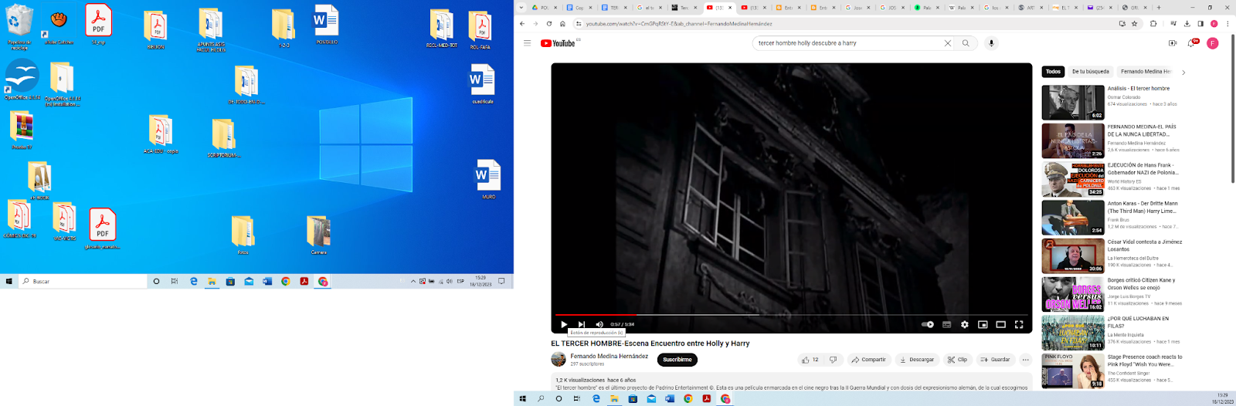
Task: Go to Chrome home page icon
Action: (x=562, y=24)
